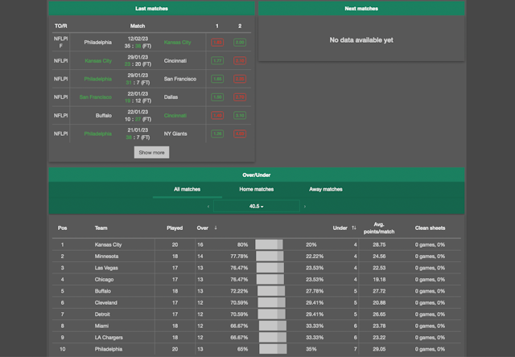This screenshot has height=357, width=515.
Task: Click Kansas City in the standings table
Action: point(108,244)
